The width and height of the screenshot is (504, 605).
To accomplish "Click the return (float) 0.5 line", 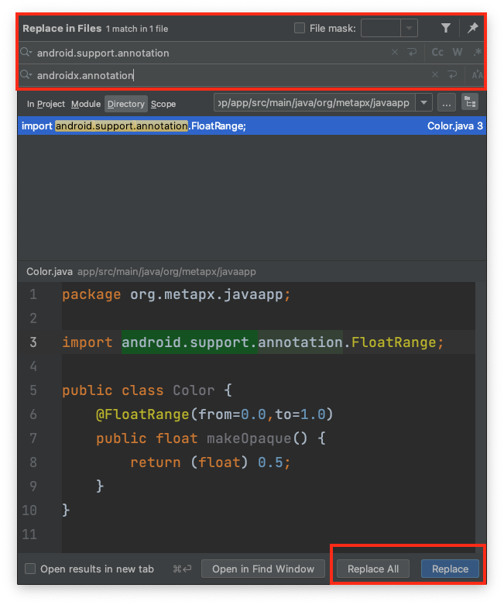I will coord(210,462).
